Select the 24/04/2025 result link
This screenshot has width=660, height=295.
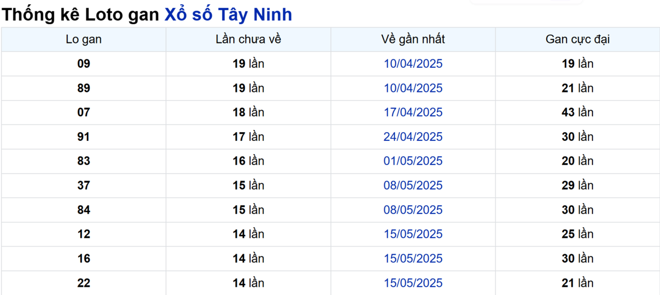click(x=413, y=137)
